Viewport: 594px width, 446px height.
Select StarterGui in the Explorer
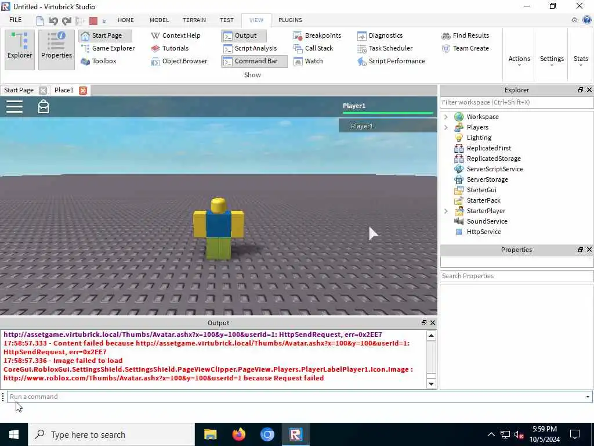click(x=481, y=190)
